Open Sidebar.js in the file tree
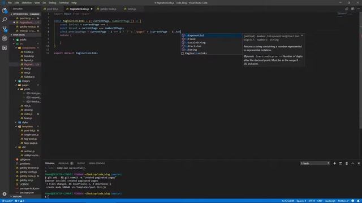 (x=29, y=77)
